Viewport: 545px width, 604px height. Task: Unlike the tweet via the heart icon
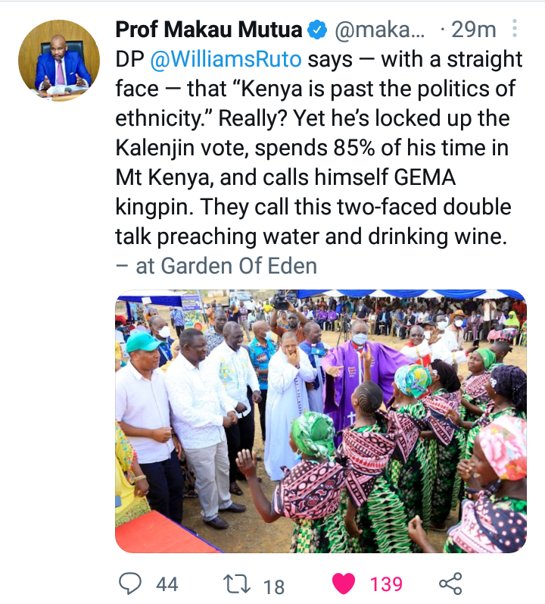(344, 584)
